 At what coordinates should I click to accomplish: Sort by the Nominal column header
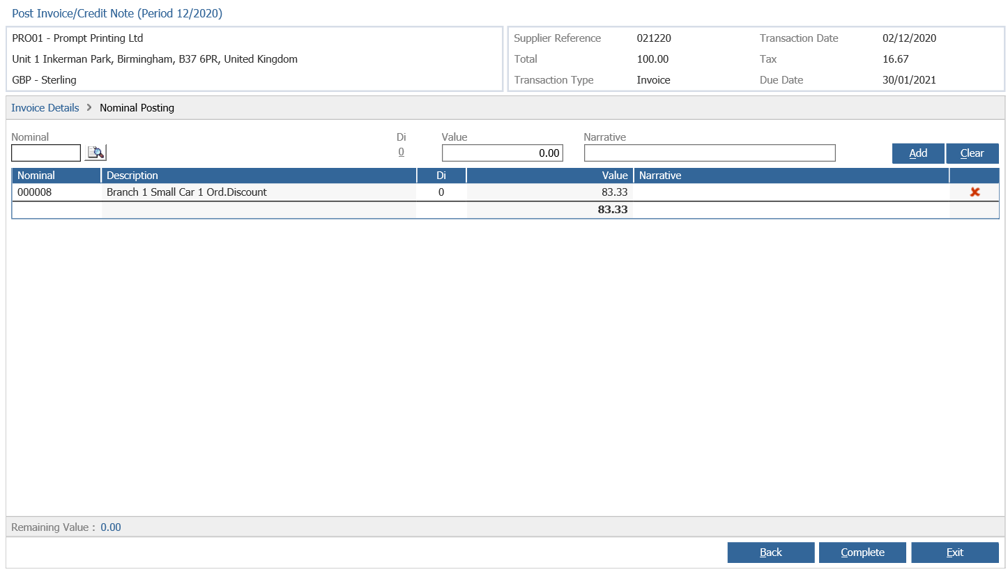pos(56,176)
